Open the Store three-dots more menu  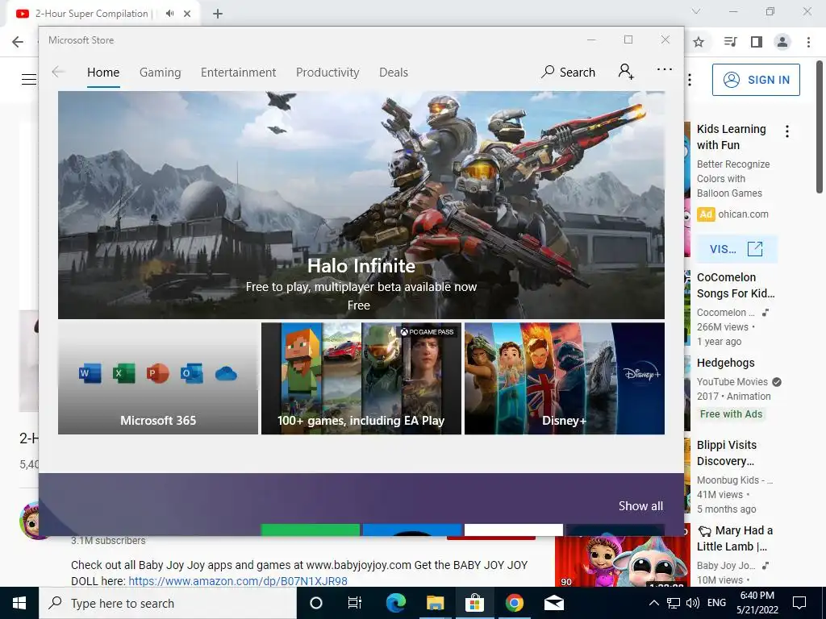(x=665, y=69)
